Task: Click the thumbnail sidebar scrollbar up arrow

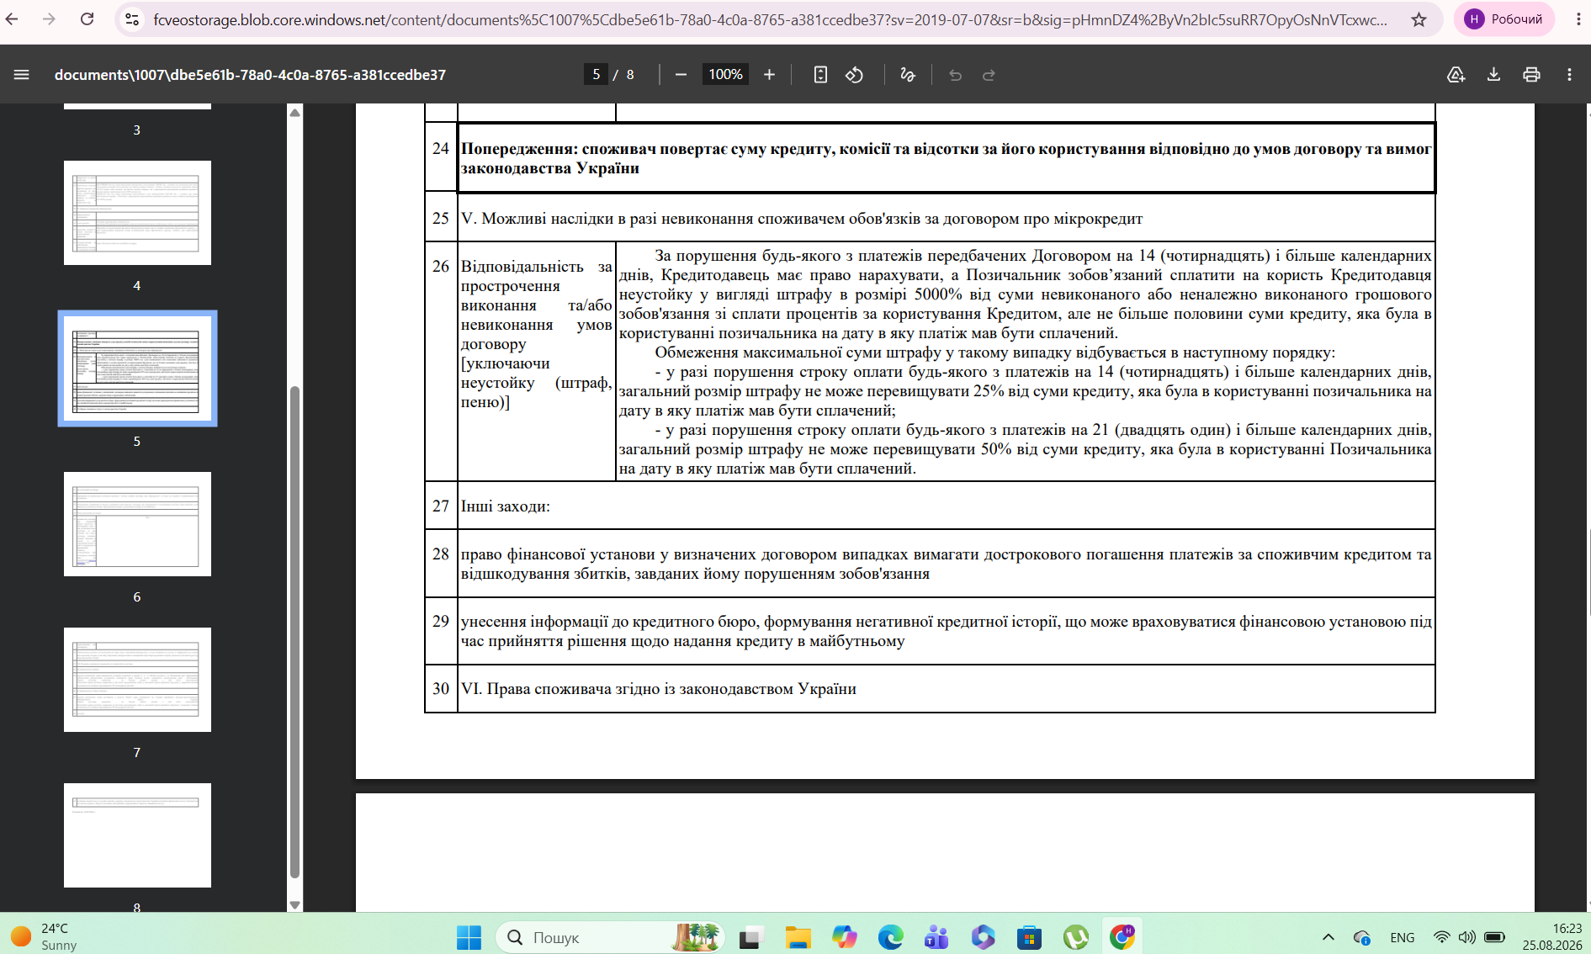Action: 294,113
